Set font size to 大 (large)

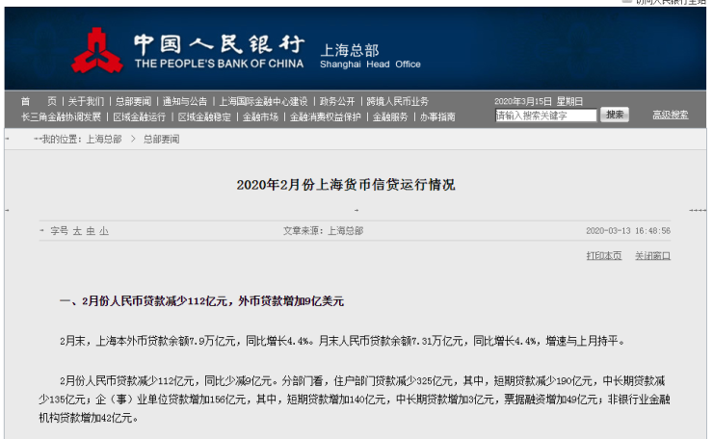77,231
